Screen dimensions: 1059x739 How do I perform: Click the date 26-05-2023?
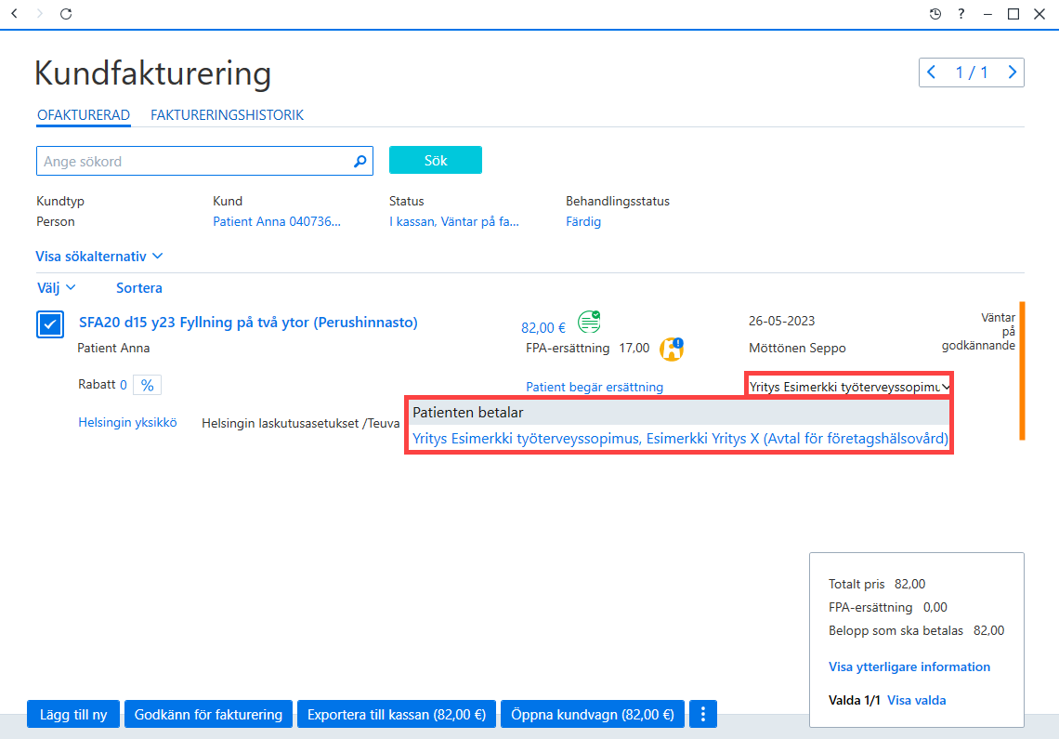click(x=781, y=321)
